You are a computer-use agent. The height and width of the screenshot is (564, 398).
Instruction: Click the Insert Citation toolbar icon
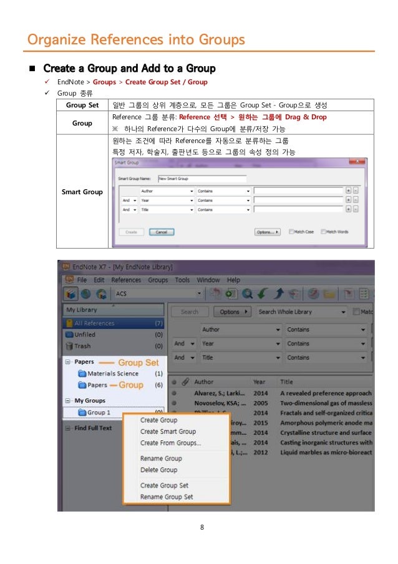[347, 294]
